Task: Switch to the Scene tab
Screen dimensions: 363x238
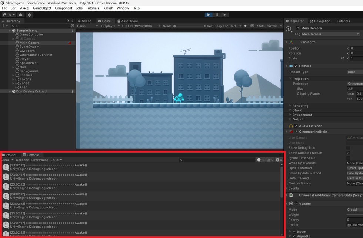Action: (x=84, y=21)
